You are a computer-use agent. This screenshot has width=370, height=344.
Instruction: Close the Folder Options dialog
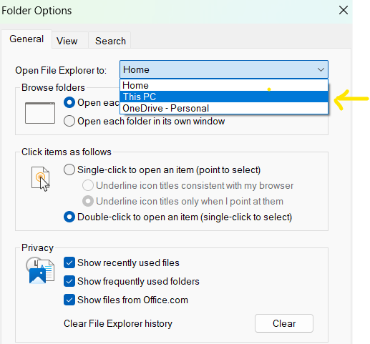344,10
